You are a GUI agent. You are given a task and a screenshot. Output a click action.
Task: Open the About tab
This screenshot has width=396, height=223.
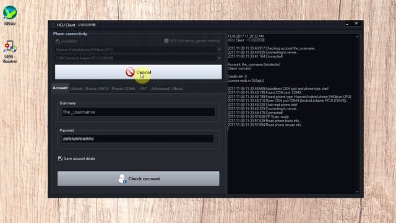[x=178, y=89]
